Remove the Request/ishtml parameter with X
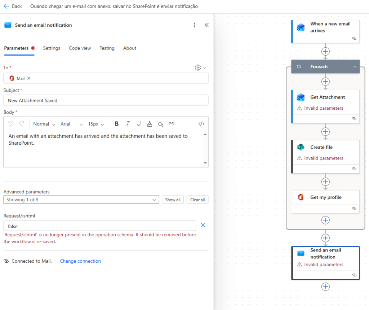Screen dimensions: 369x310 pos(203,225)
